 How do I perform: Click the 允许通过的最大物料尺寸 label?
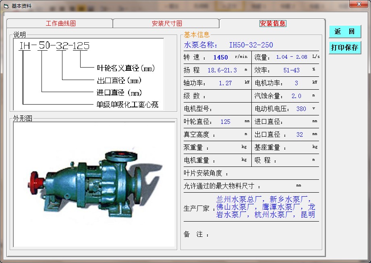(x=222, y=186)
